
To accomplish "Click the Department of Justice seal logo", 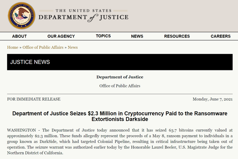I will [22, 16].
